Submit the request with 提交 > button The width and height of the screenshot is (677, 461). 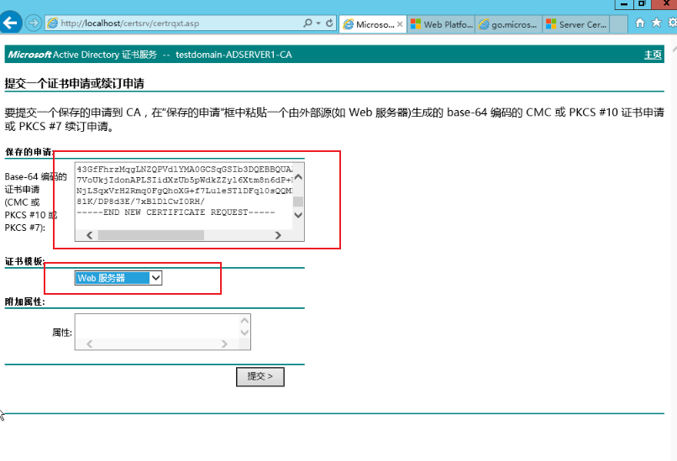coord(260,377)
